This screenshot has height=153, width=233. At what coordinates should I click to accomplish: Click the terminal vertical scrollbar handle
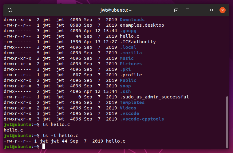click(x=227, y=122)
